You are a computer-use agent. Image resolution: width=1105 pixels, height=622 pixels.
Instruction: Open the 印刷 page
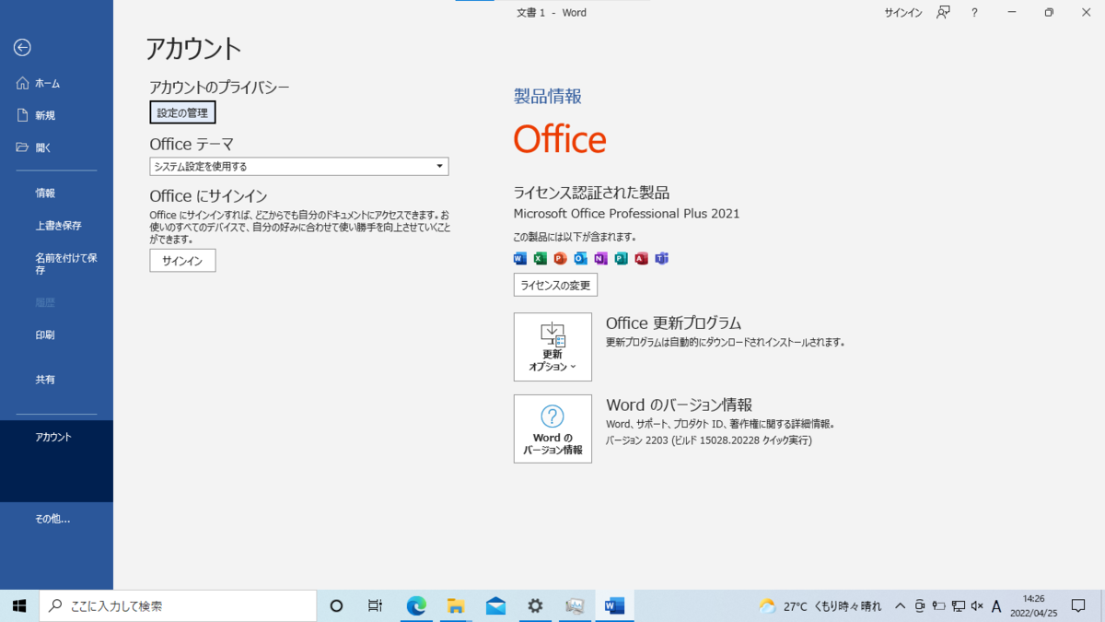(56, 335)
